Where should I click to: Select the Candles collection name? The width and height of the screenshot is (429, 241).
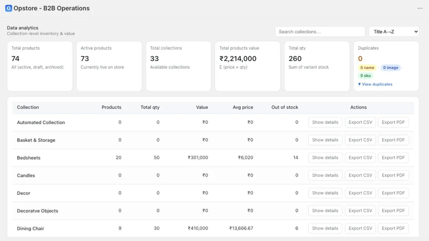point(26,176)
